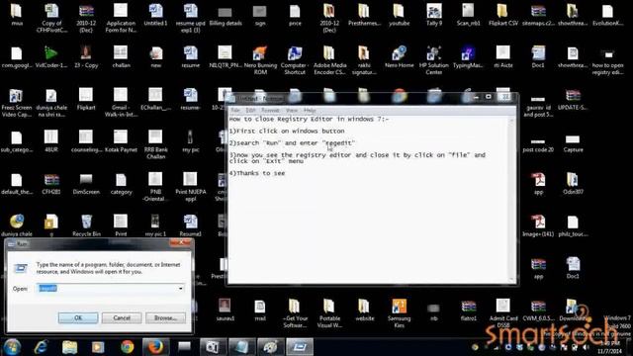Select the youtube folder icon
The height and width of the screenshot is (356, 633).
(399, 15)
